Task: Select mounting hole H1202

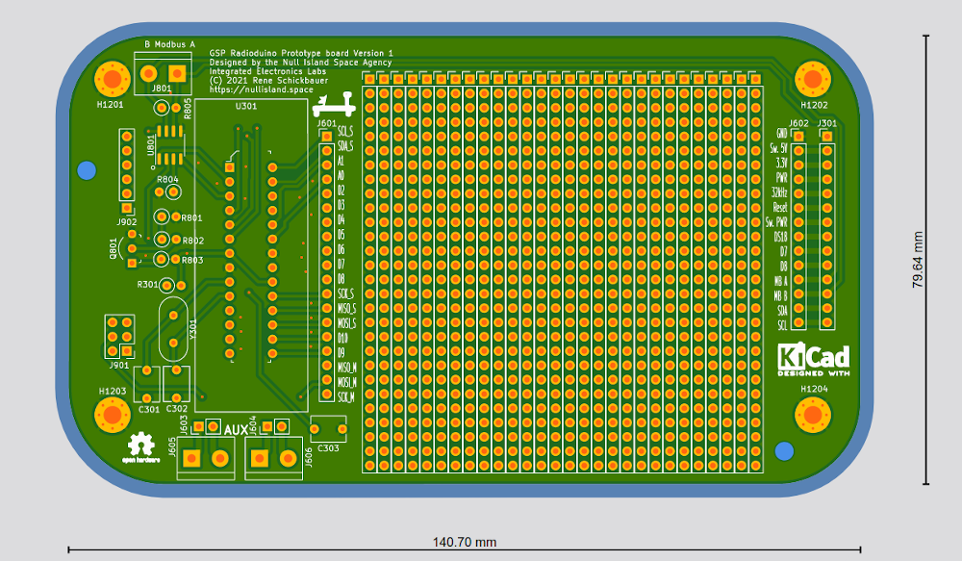Action: point(813,79)
